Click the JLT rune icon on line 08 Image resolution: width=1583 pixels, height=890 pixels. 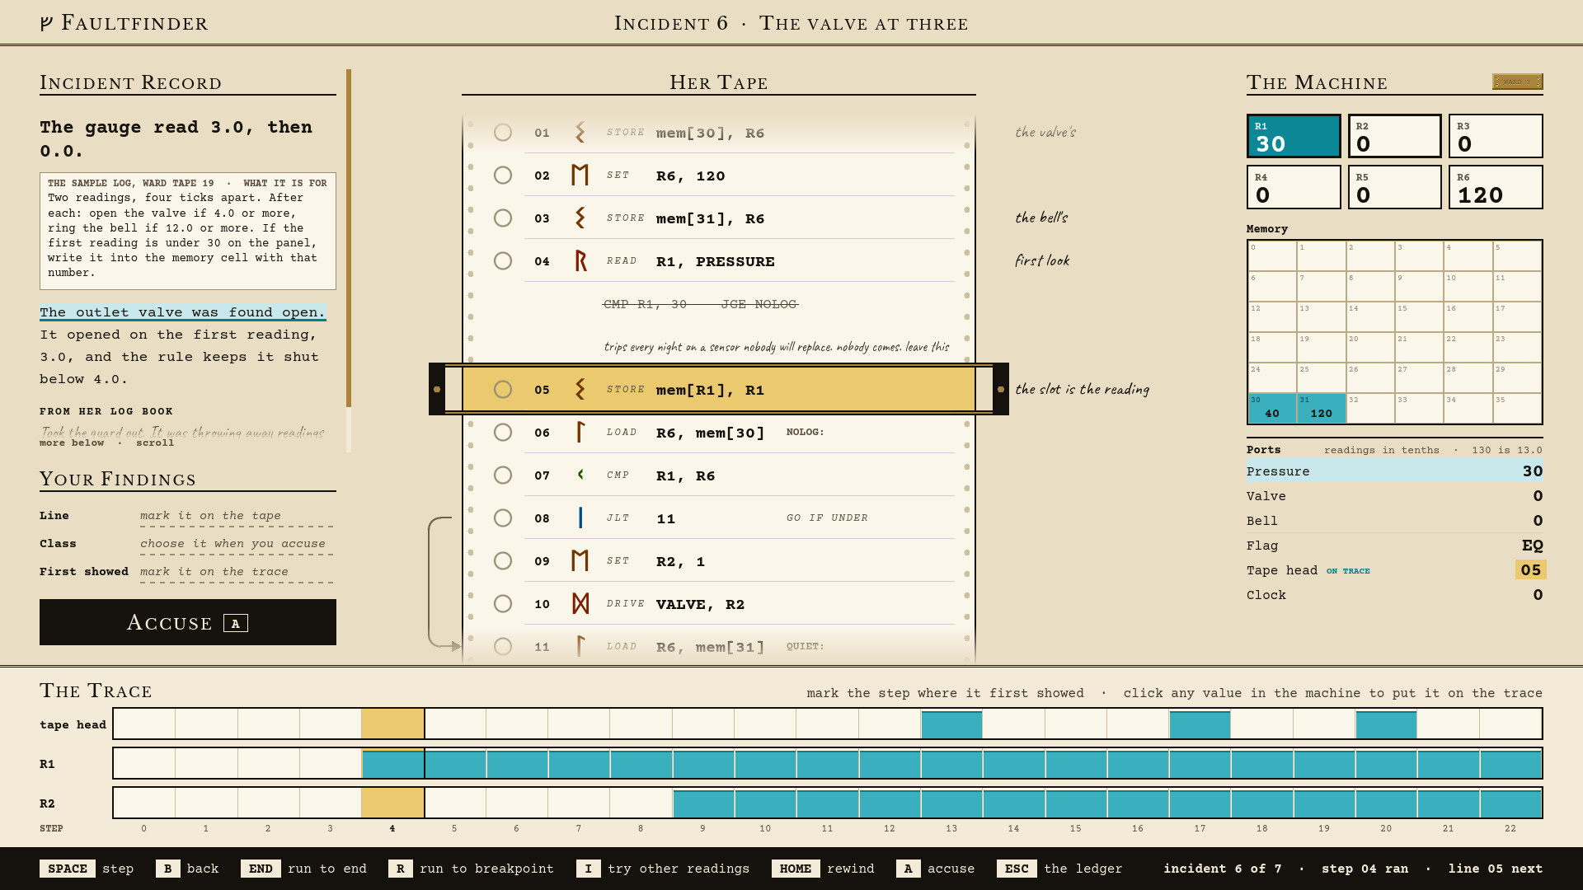click(x=580, y=518)
